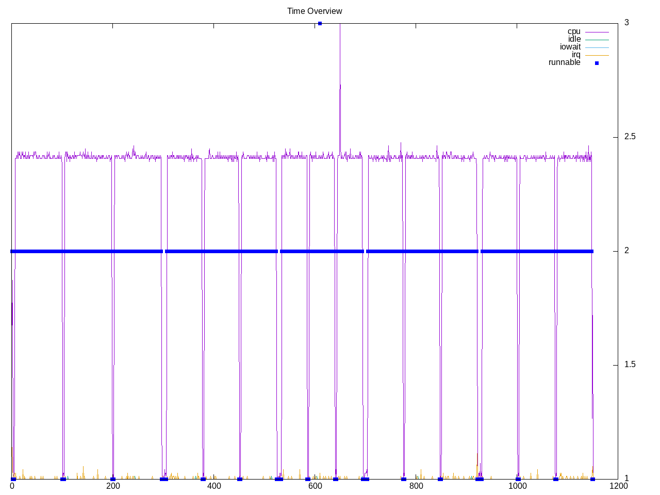Select the 'cpu' legend label
Viewport: 660px width, 495px height.
coord(573,31)
